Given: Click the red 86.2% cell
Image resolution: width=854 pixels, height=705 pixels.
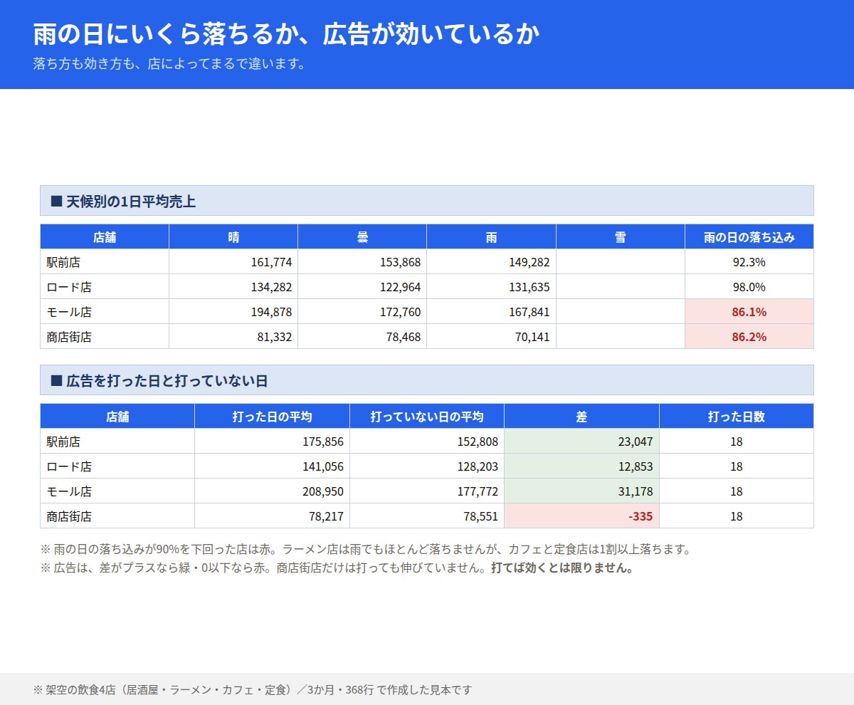Looking at the screenshot, I should point(749,337).
